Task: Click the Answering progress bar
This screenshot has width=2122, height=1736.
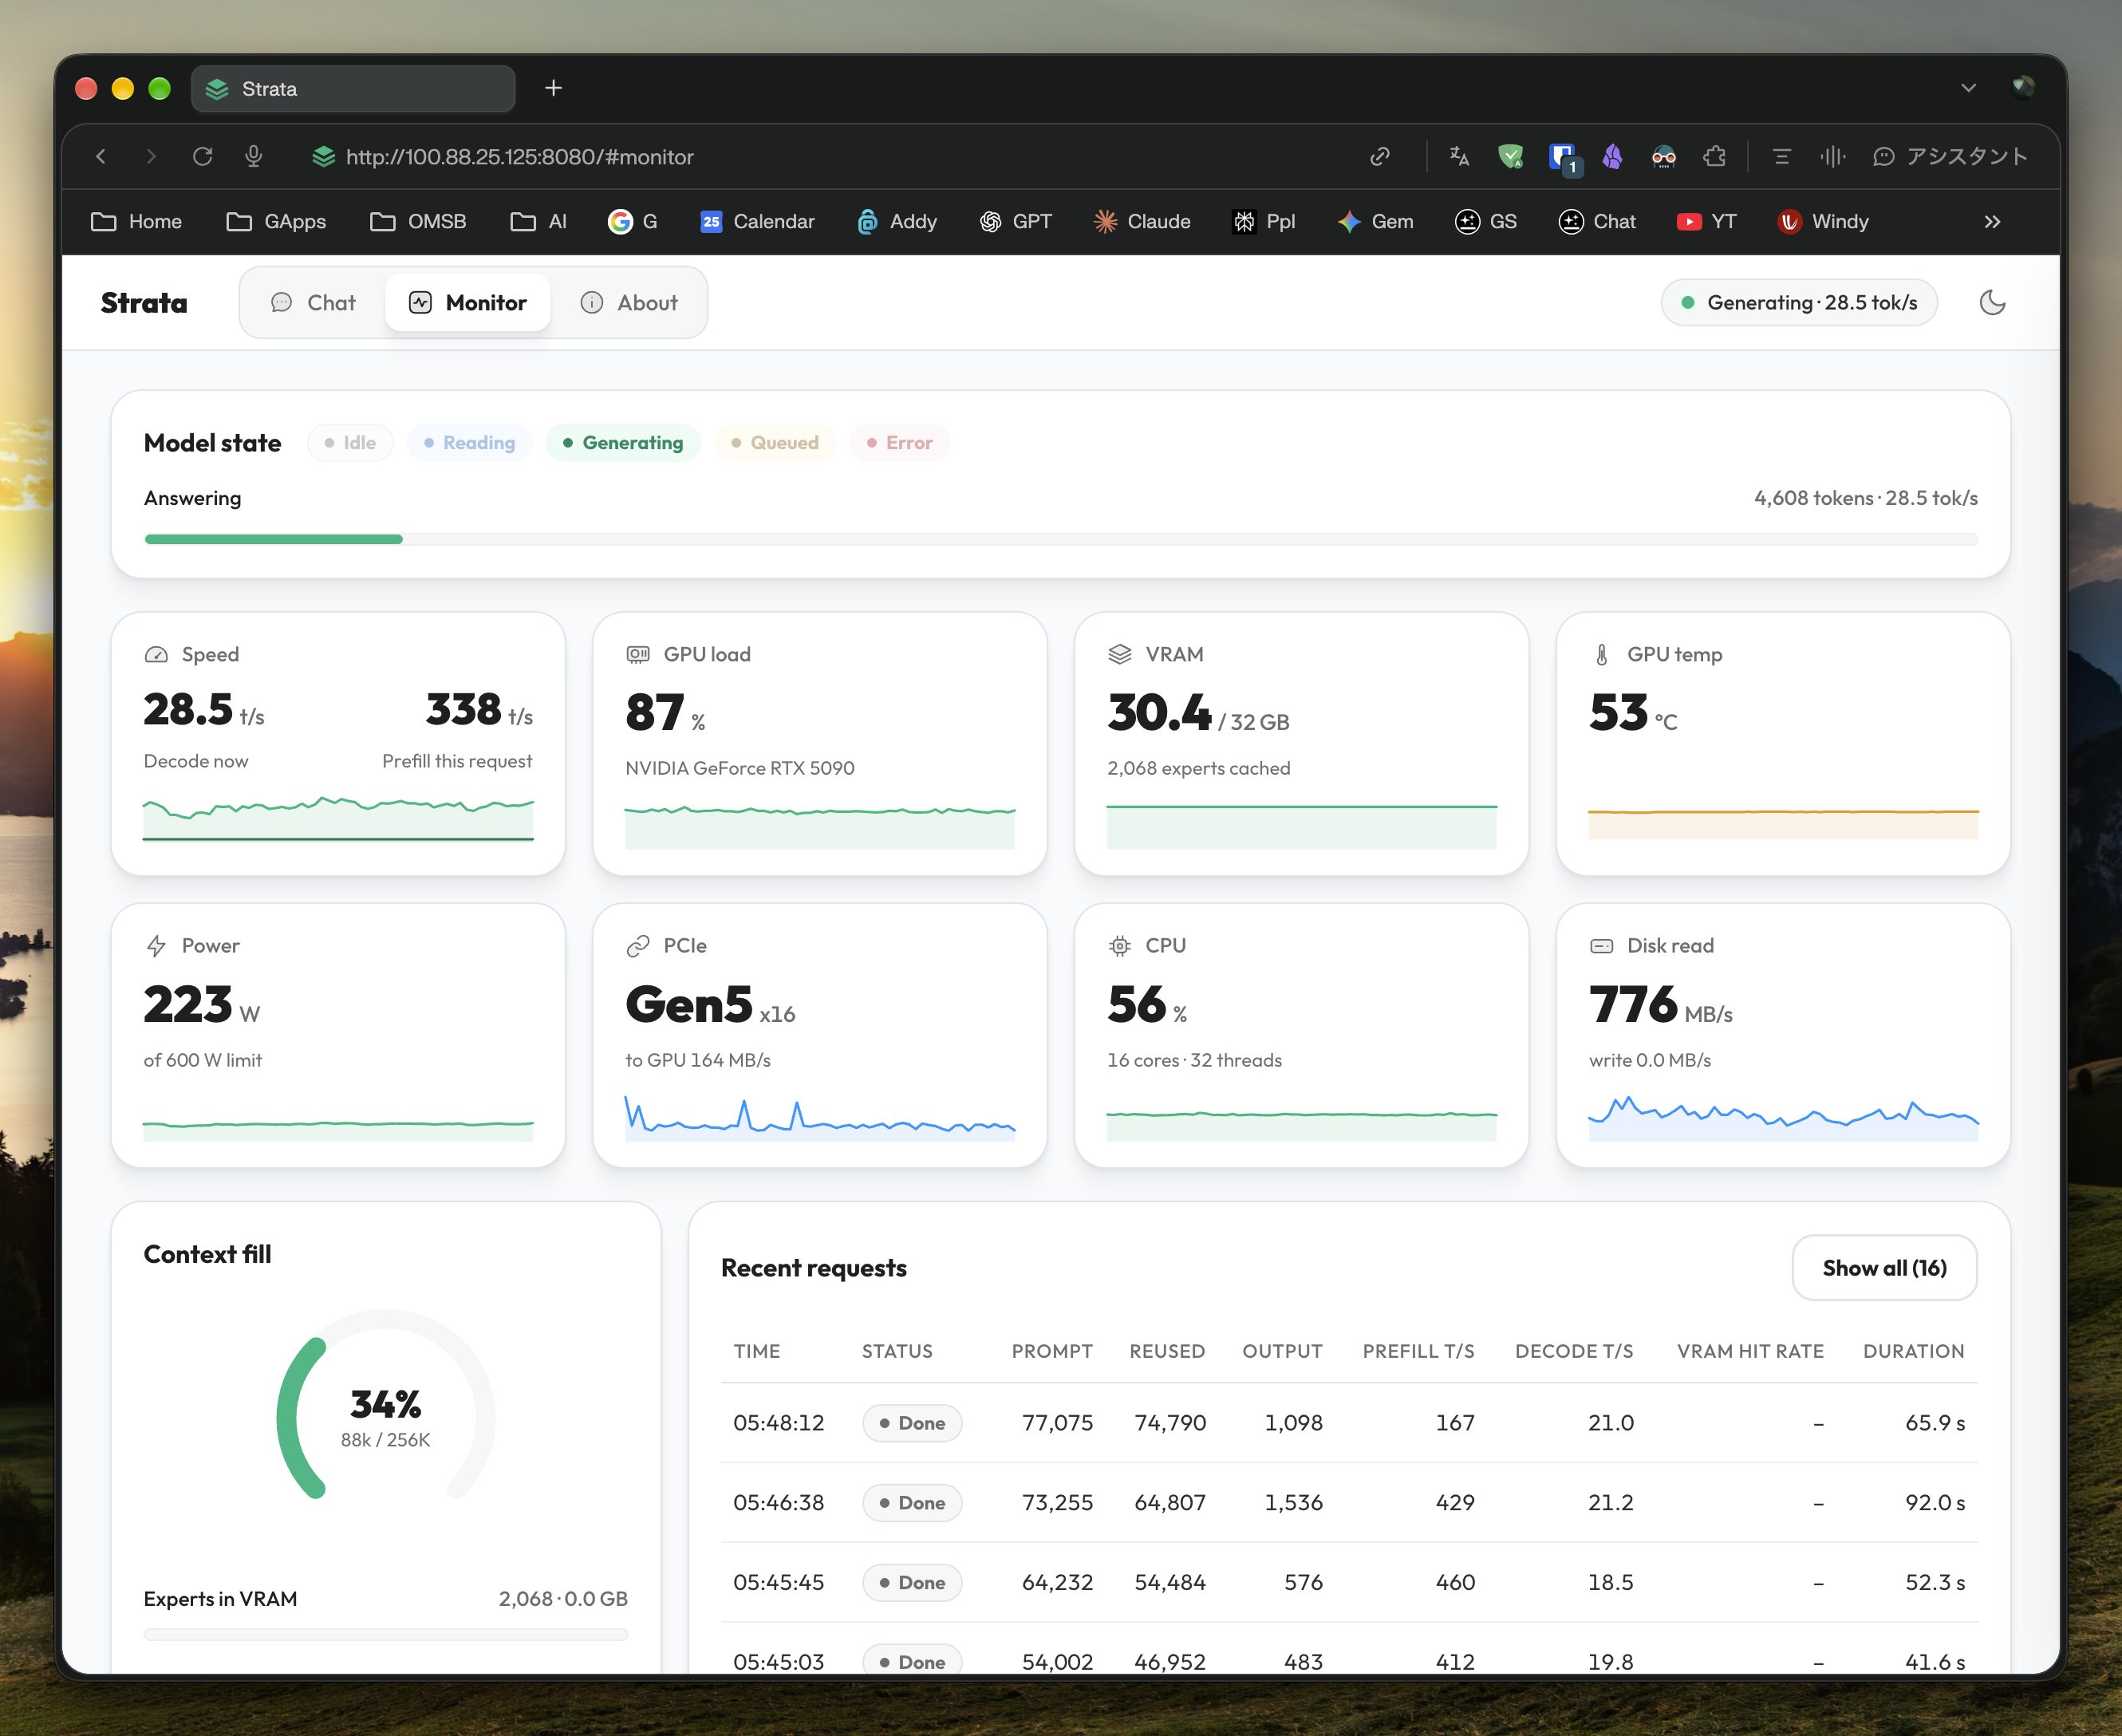Action: pyautogui.click(x=1061, y=539)
